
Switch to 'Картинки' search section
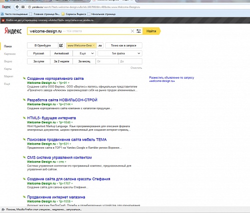10,54
